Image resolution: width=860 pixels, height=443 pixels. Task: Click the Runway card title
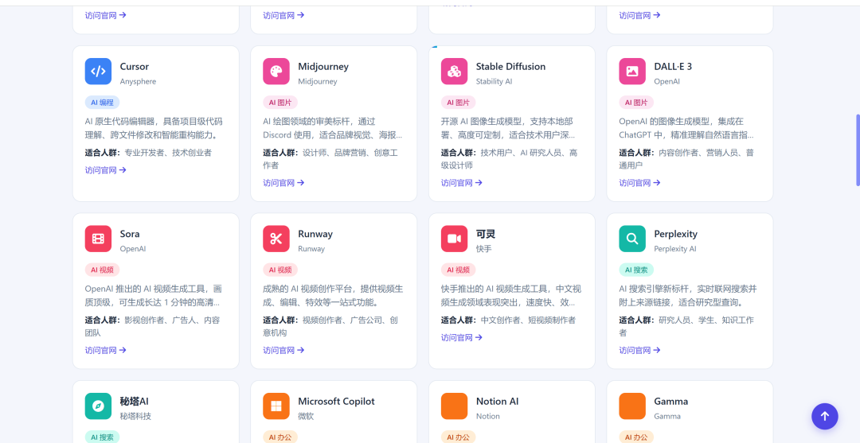click(315, 234)
